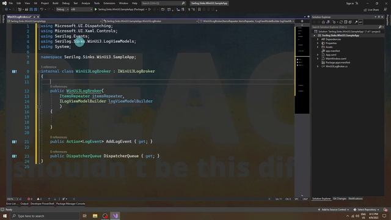Open the type navigation dropdown WinUi3LogBroker
The height and width of the screenshot is (220, 391).
pyautogui.click(x=150, y=21)
